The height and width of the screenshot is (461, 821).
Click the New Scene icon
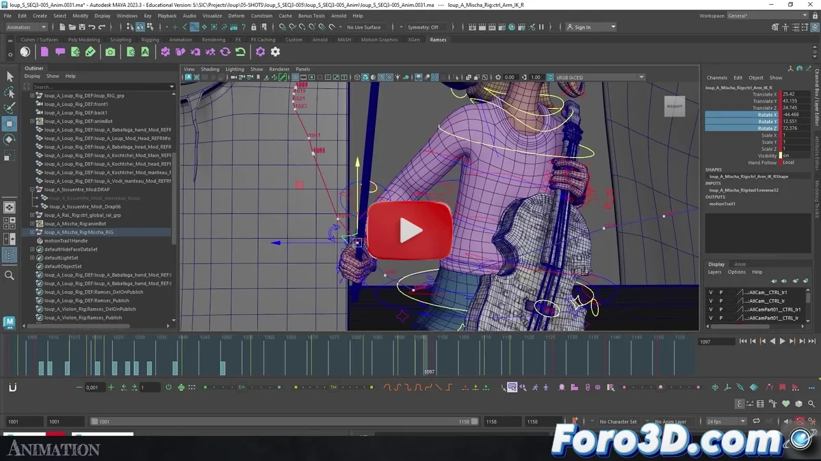click(62, 27)
